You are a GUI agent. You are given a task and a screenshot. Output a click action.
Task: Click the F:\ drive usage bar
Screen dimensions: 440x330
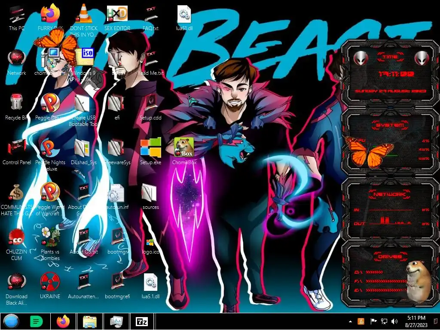tap(387, 281)
